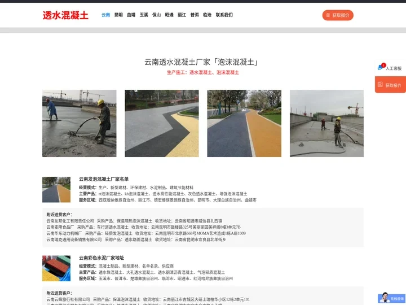Open the blue and orange path photo
Image resolution: width=406 pixels, height=305 pixels.
(244, 123)
